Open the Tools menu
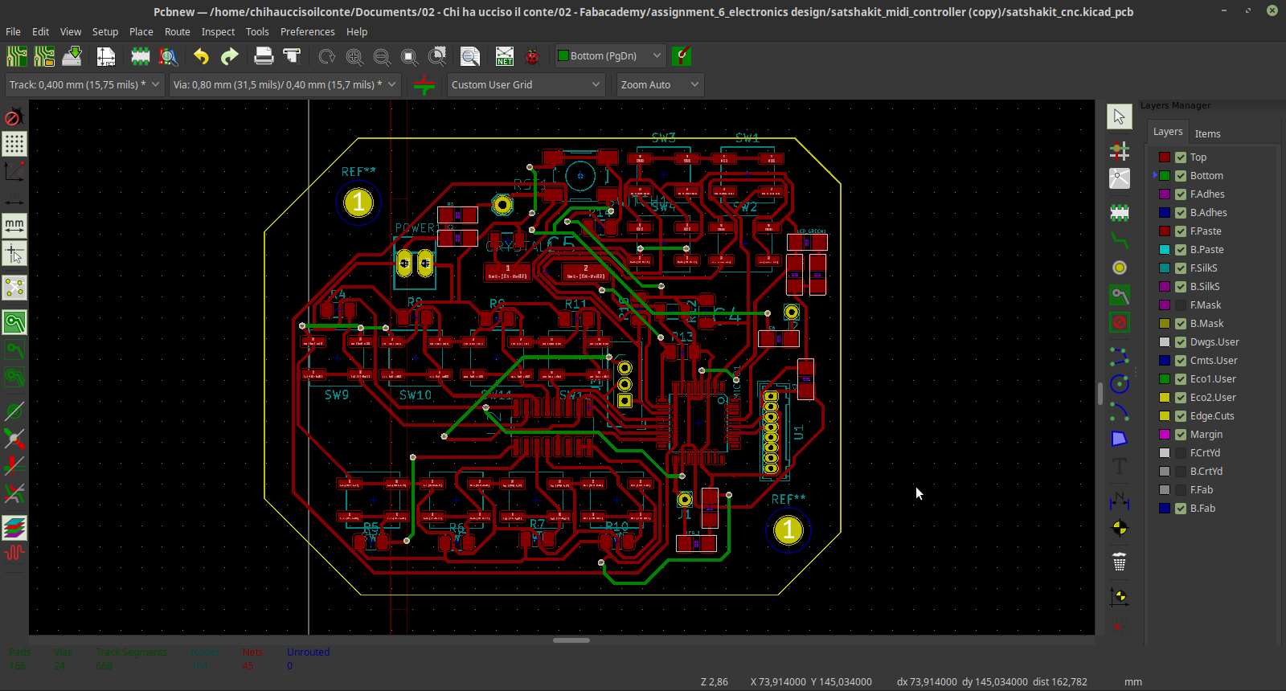The height and width of the screenshot is (691, 1286). coord(257,32)
